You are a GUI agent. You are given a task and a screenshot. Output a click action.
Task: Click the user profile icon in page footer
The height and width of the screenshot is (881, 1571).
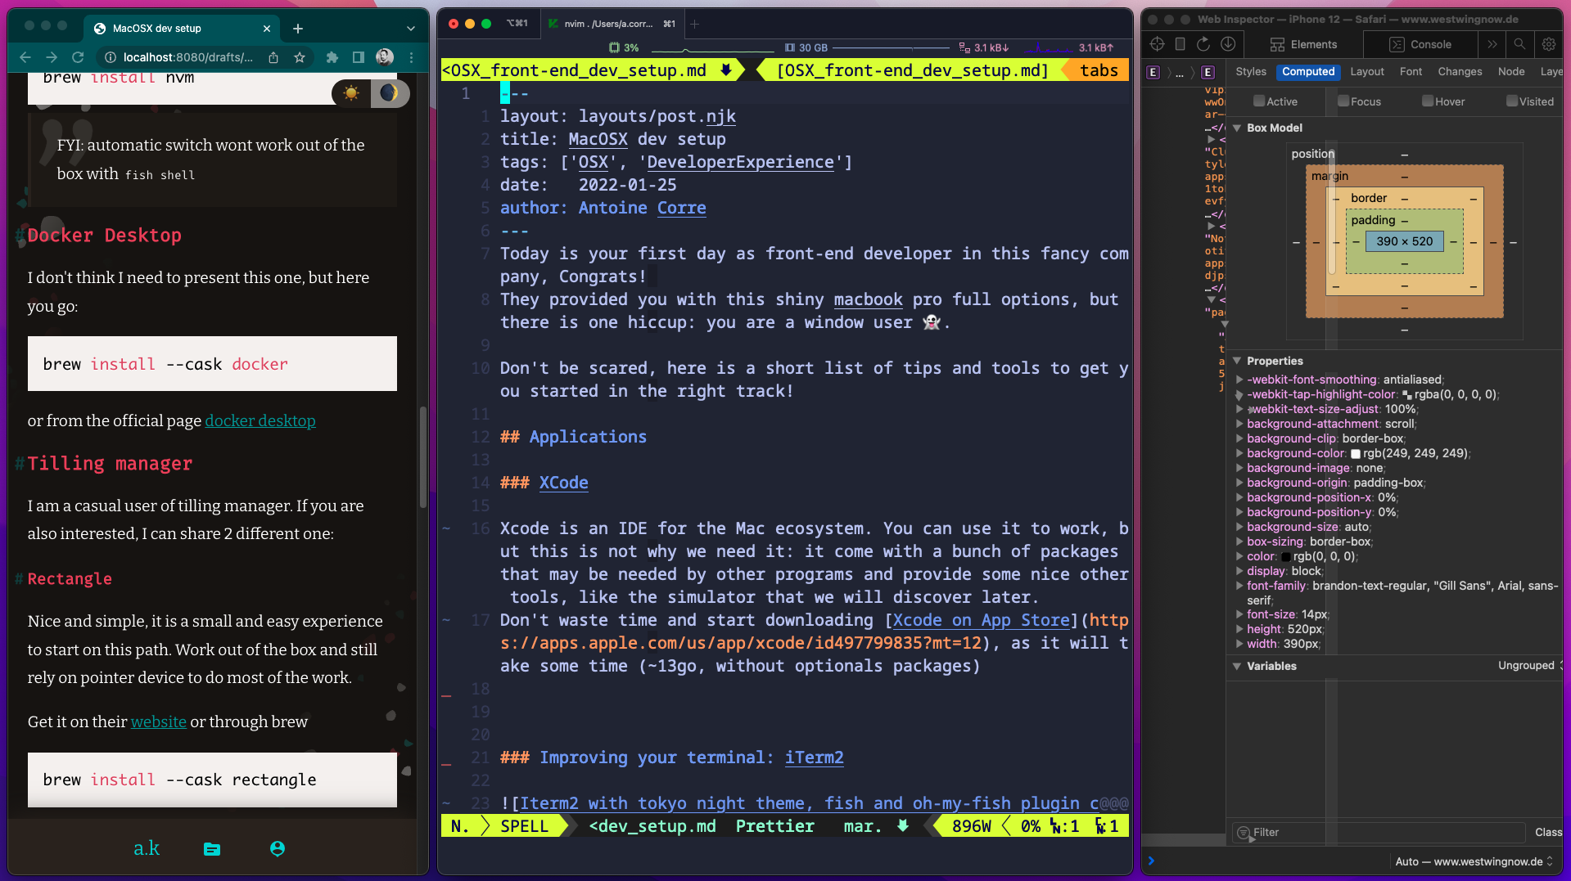click(278, 849)
